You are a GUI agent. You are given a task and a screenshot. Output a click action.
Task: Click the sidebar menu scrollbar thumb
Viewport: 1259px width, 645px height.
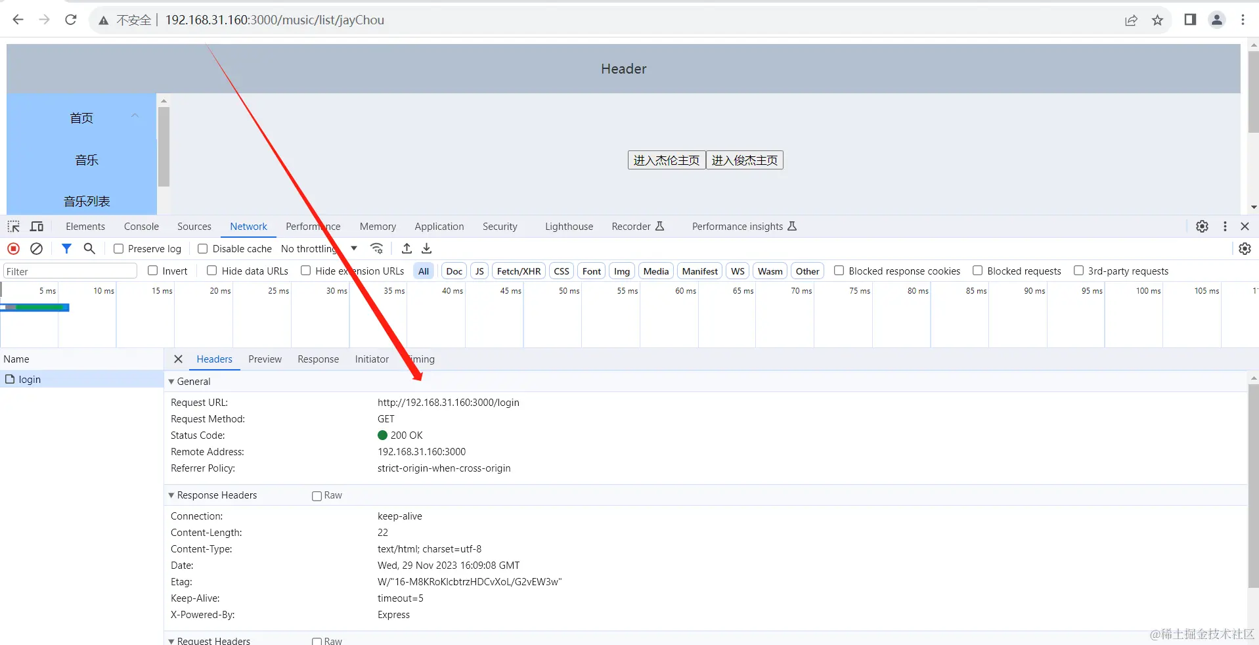pyautogui.click(x=164, y=147)
